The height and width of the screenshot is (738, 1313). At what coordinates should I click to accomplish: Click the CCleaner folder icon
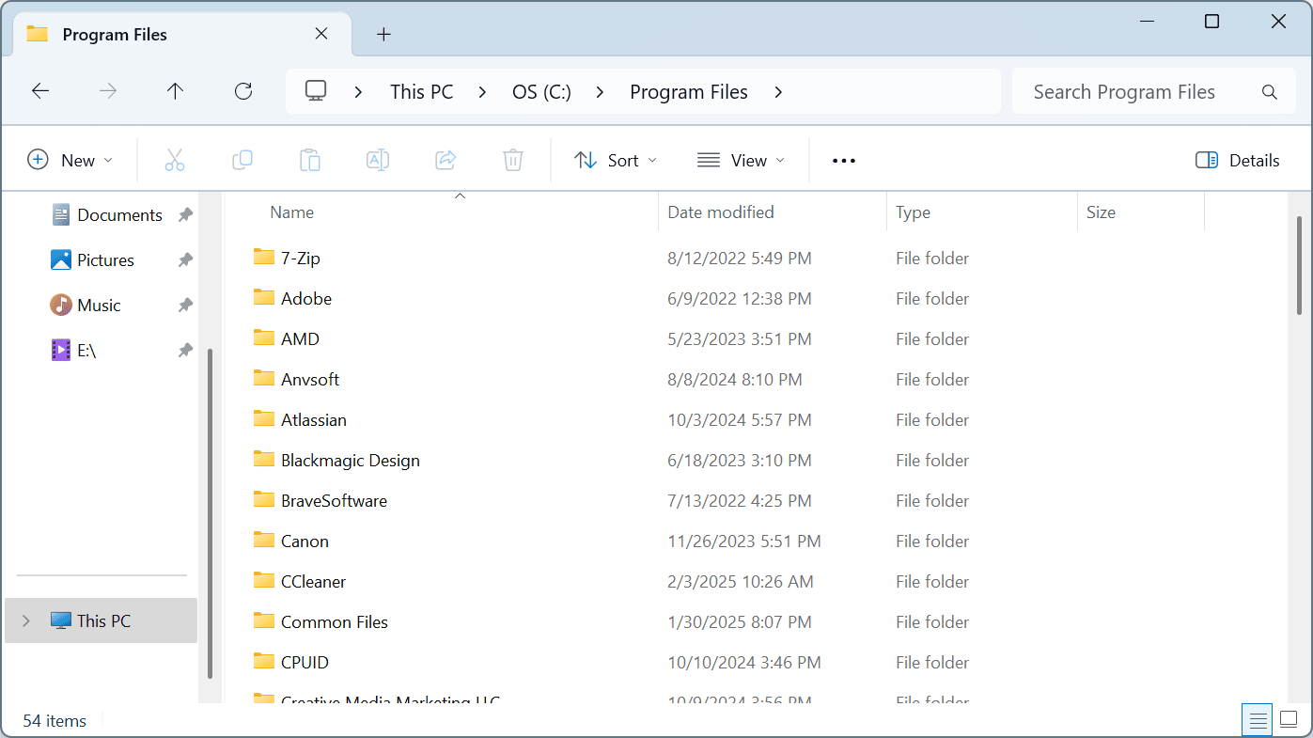pyautogui.click(x=263, y=580)
